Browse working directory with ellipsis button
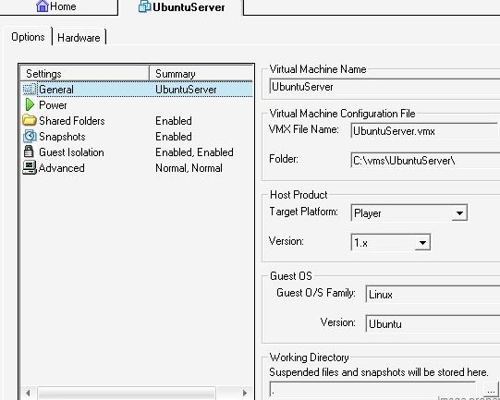 (x=491, y=390)
